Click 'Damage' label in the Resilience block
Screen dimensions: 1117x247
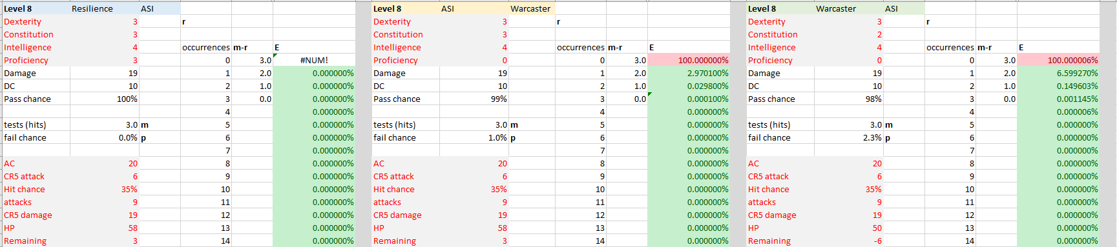pyautogui.click(x=20, y=73)
